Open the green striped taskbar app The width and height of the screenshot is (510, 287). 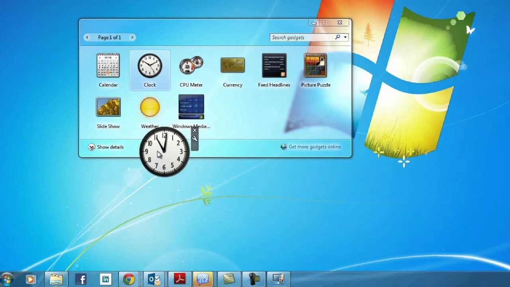click(x=229, y=279)
